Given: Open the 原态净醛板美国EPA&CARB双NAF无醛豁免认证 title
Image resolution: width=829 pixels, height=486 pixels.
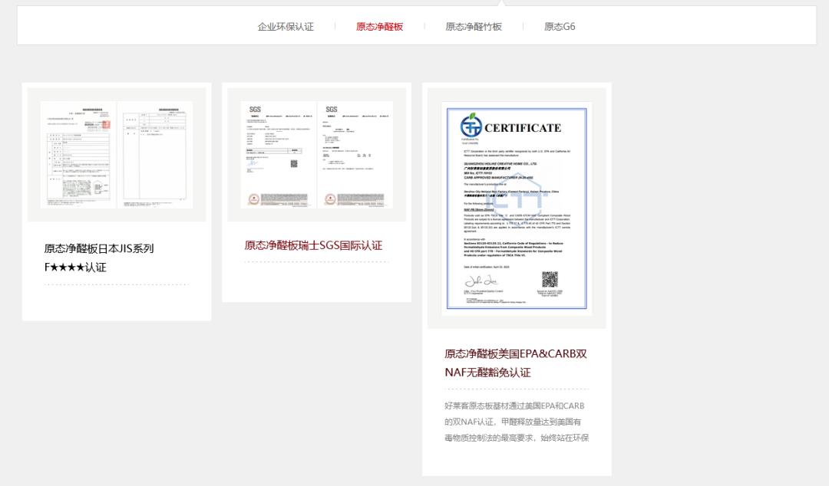Looking at the screenshot, I should coord(516,363).
